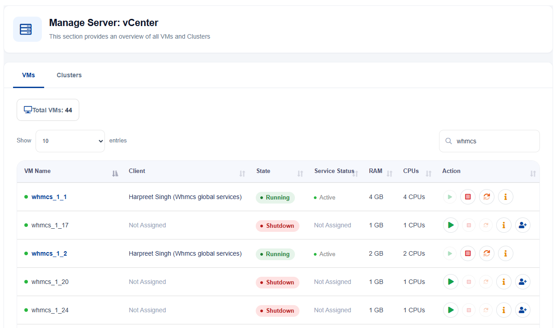Start the whmcs_1_24 virtual machine
This screenshot has height=328, width=557.
pyautogui.click(x=450, y=310)
